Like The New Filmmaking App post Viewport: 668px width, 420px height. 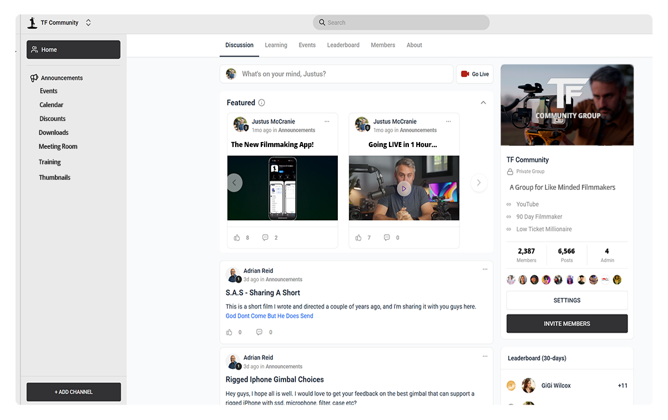click(x=237, y=237)
